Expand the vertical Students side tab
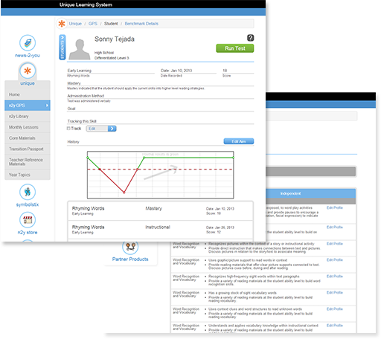The width and height of the screenshot is (381, 339). point(63,47)
